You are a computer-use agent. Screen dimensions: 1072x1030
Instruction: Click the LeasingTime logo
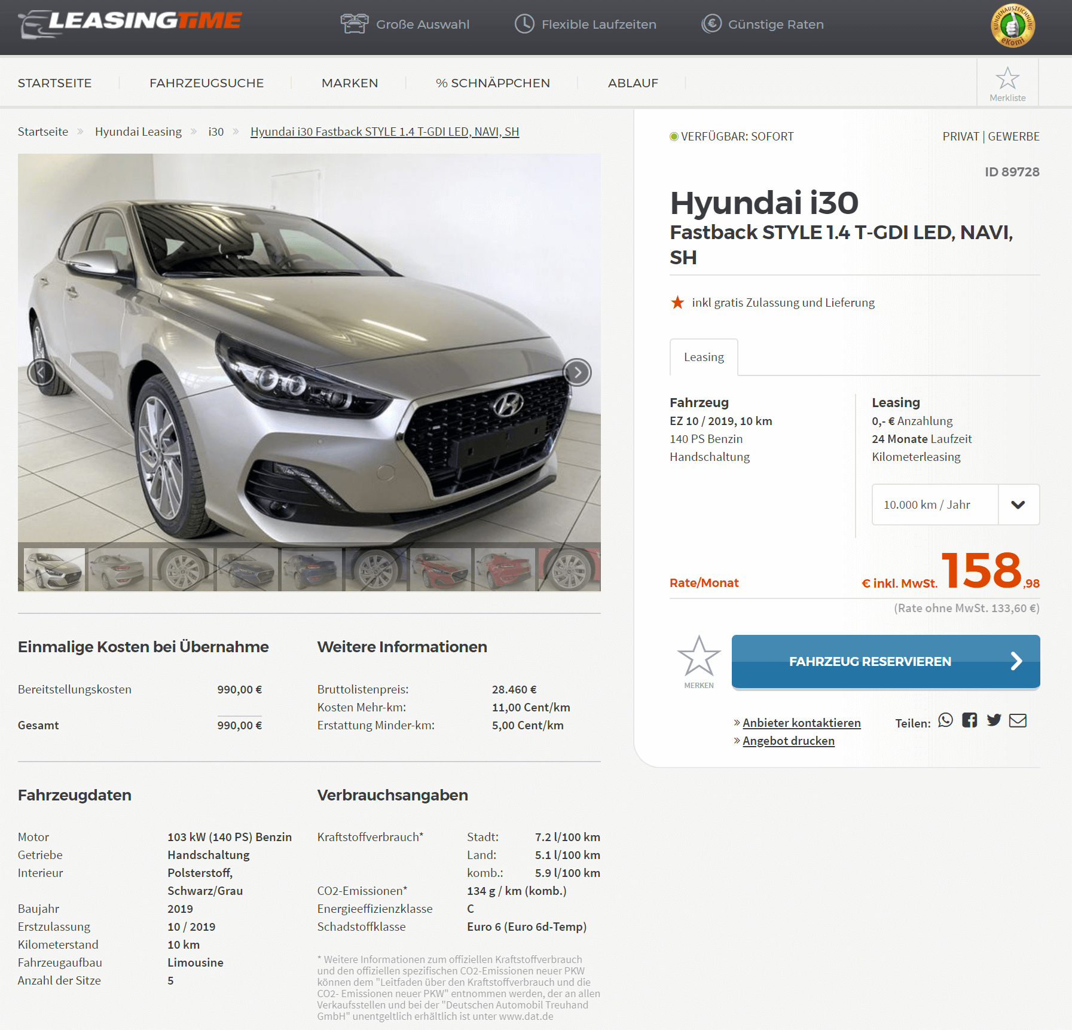click(130, 24)
